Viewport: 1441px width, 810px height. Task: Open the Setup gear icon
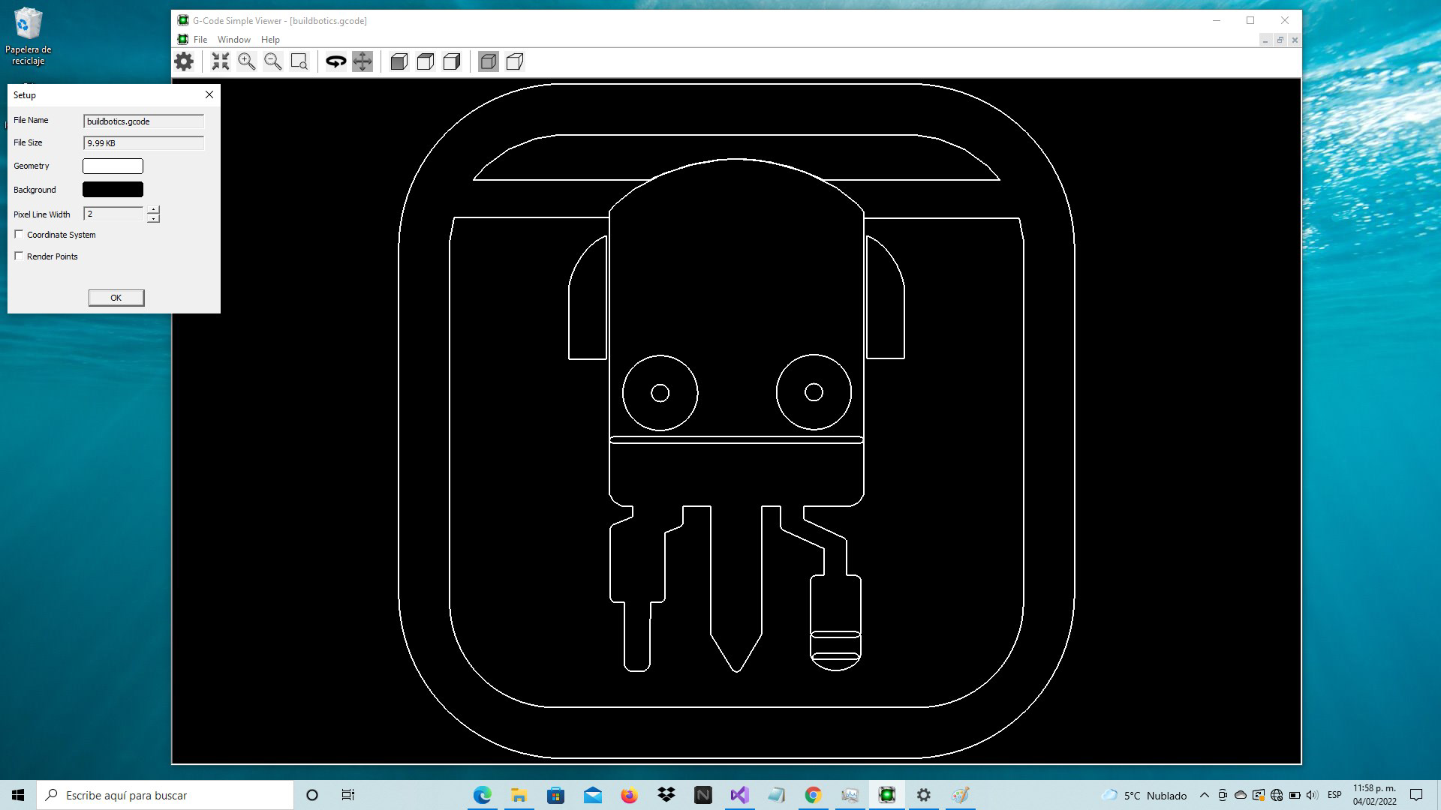[x=184, y=61]
